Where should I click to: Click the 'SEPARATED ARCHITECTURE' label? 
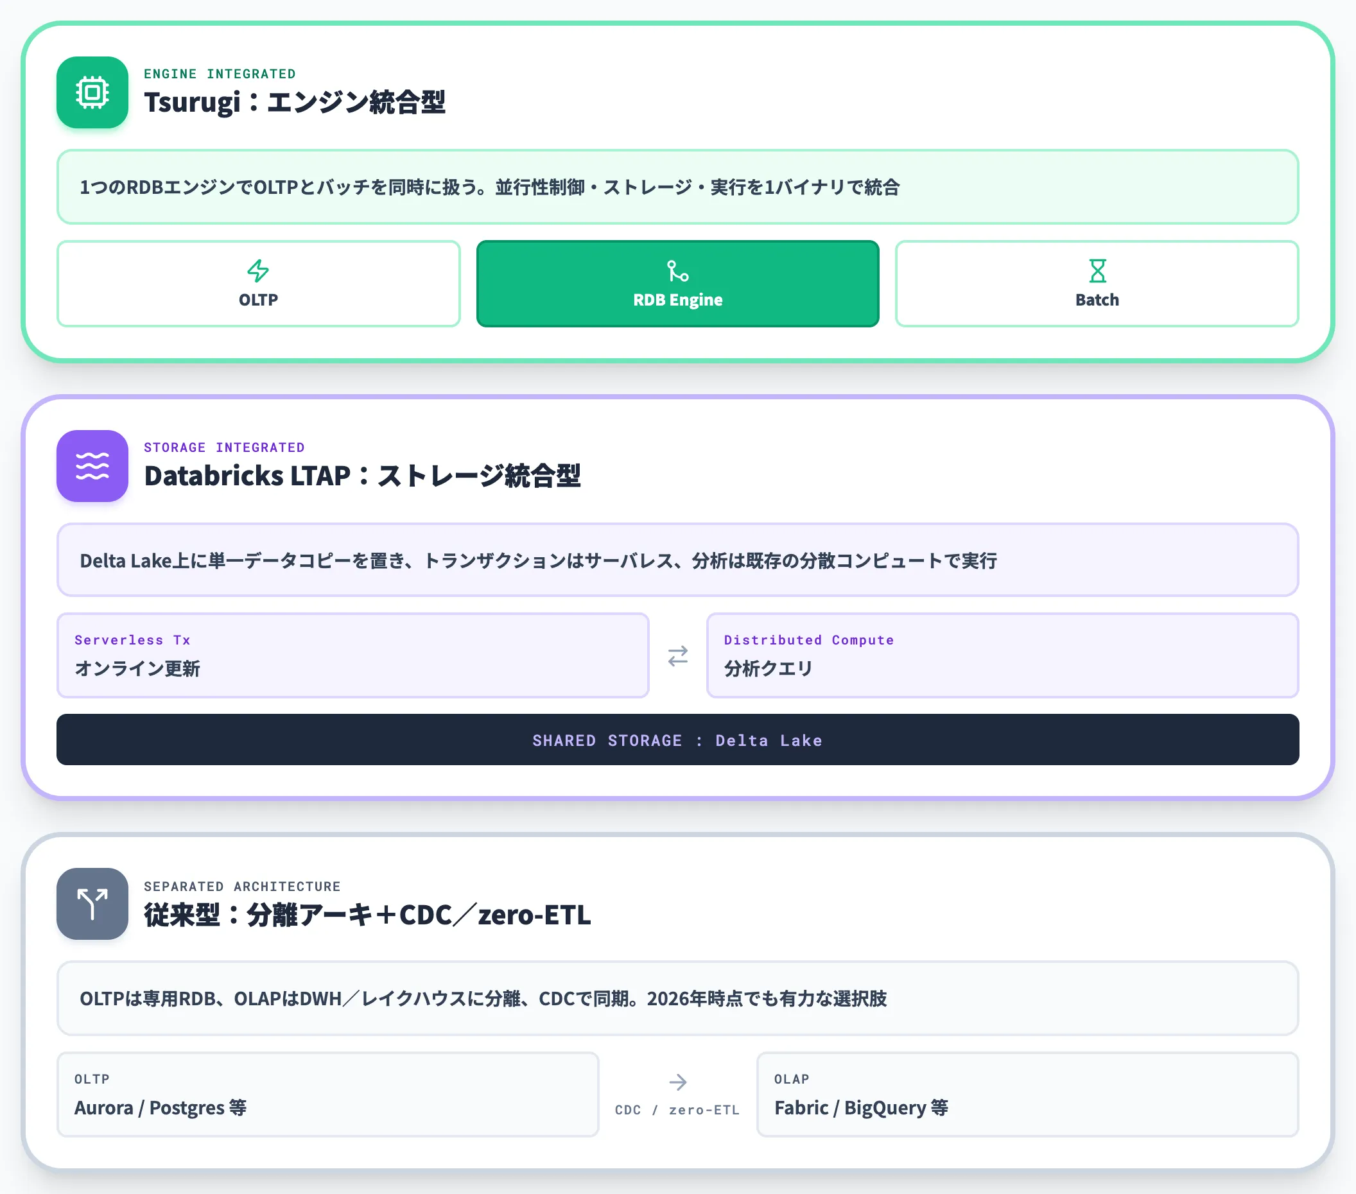pyautogui.click(x=242, y=887)
